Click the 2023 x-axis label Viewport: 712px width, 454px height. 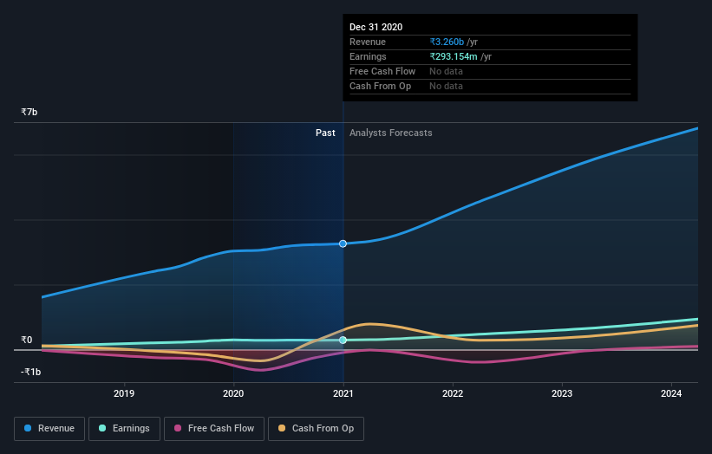pos(562,393)
